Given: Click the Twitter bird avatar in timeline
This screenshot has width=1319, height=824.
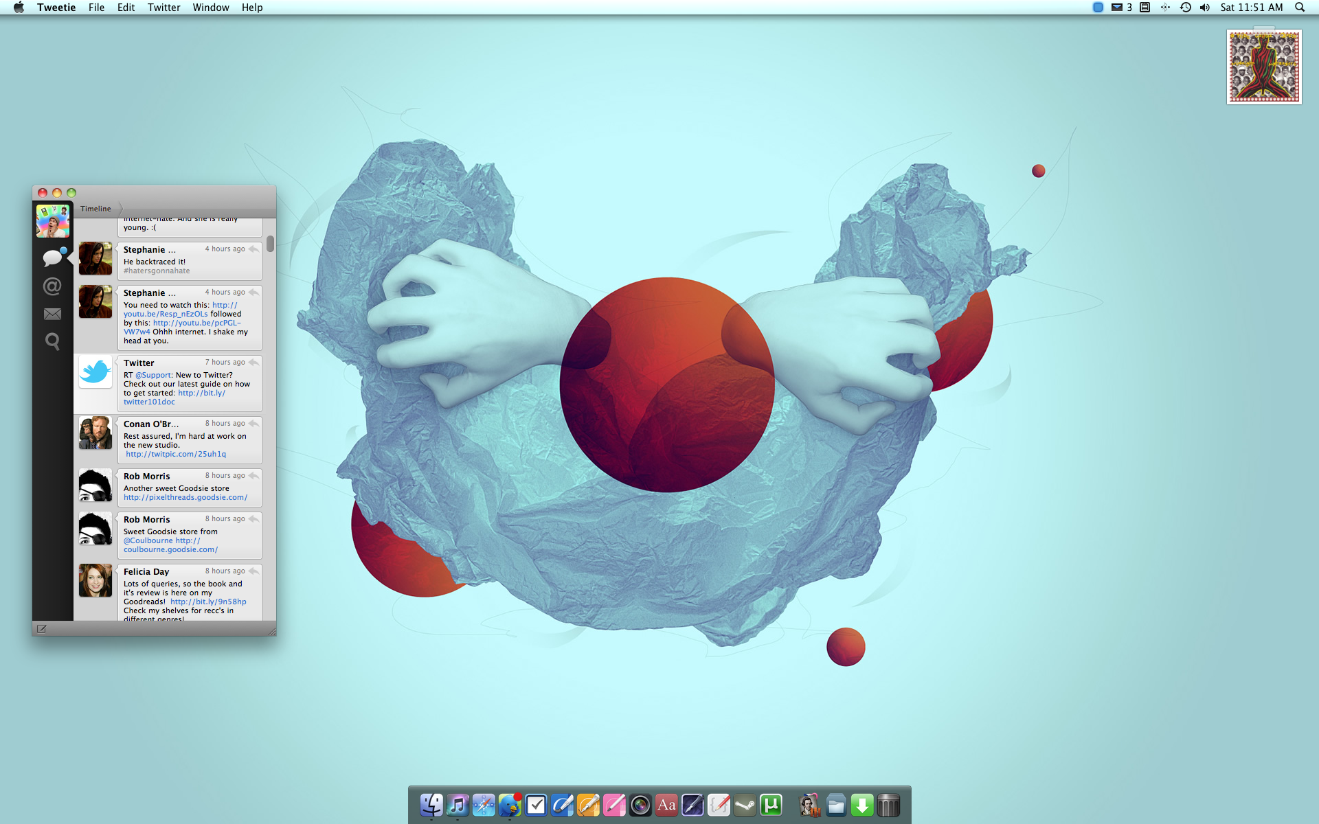Looking at the screenshot, I should (95, 371).
